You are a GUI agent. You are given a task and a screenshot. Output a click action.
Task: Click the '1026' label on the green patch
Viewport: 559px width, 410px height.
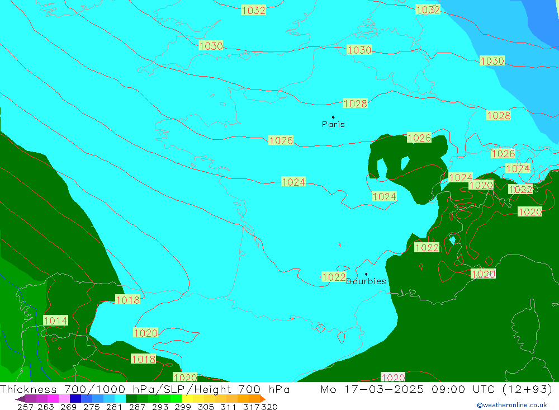419,138
